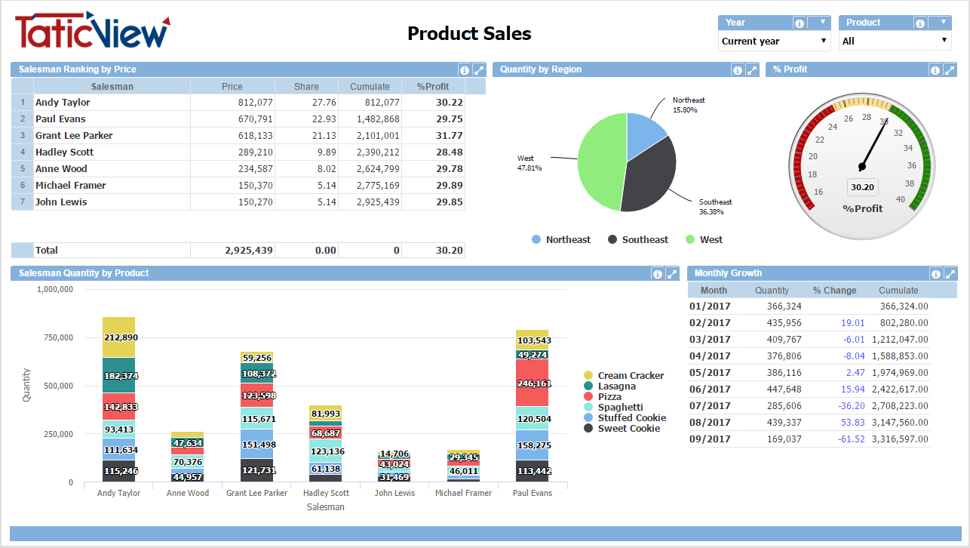Sort the table by the Price column header
Image resolution: width=970 pixels, height=548 pixels.
point(232,86)
